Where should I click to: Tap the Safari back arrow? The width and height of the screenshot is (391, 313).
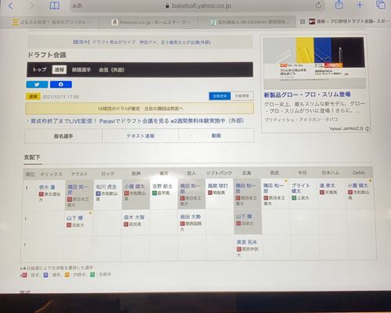point(10,5)
